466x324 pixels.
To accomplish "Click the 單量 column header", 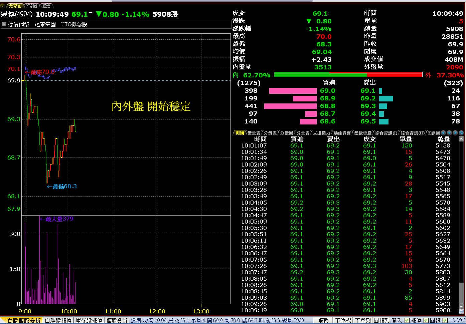I will [x=406, y=139].
